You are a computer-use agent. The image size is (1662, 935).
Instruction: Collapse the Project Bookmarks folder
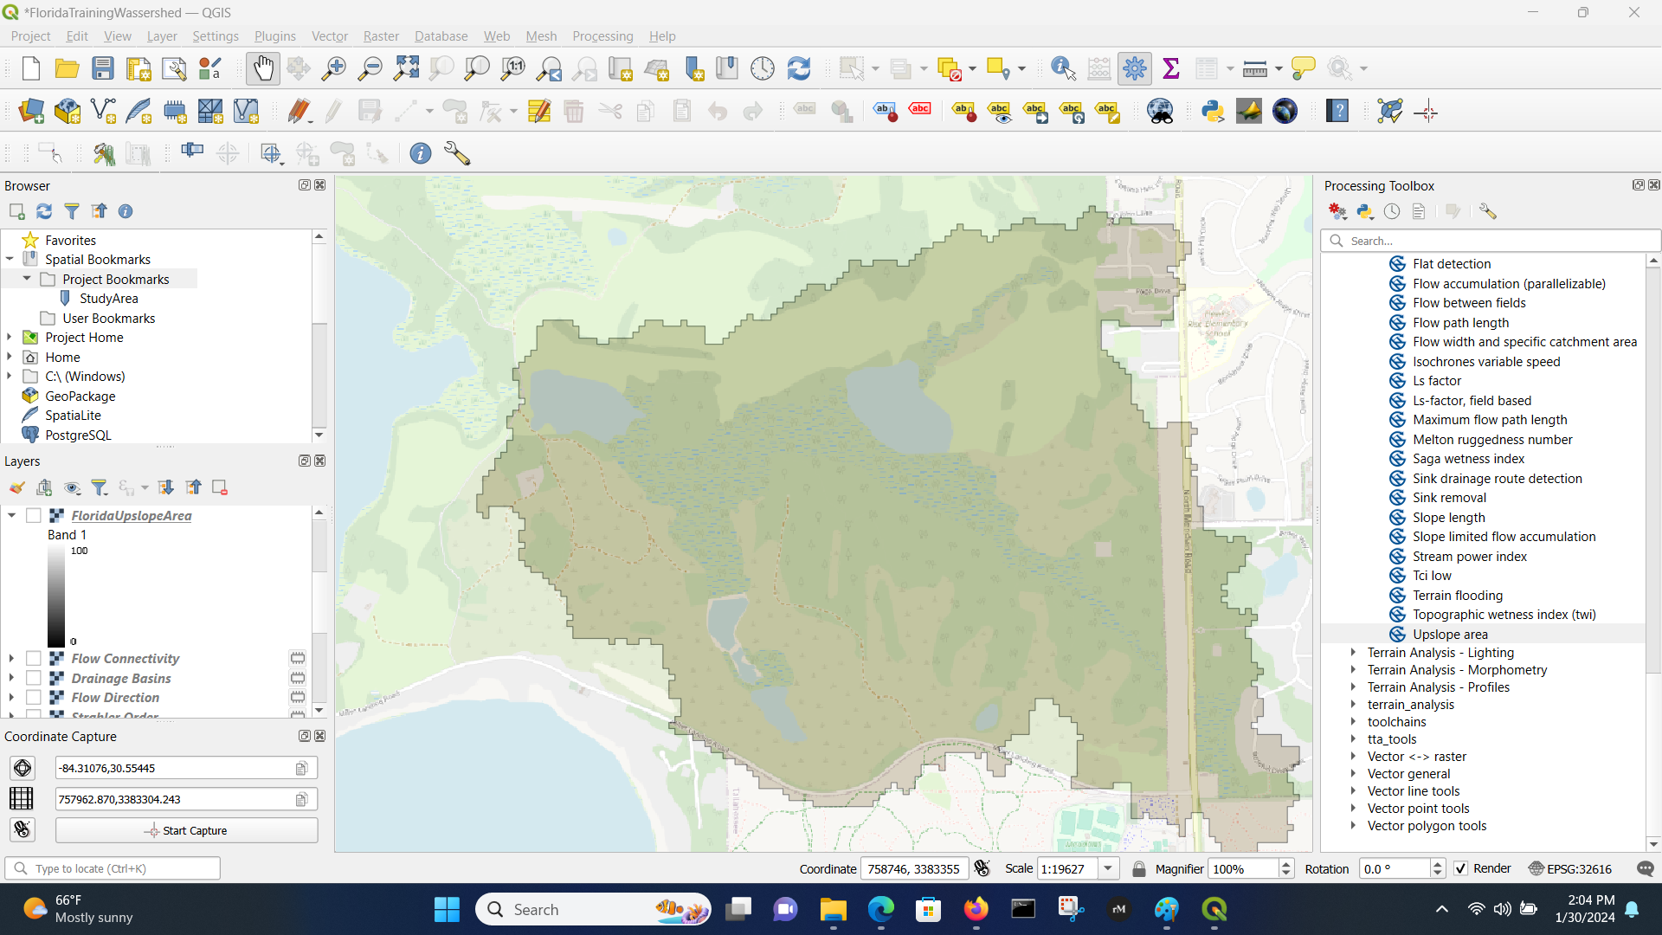(x=27, y=279)
